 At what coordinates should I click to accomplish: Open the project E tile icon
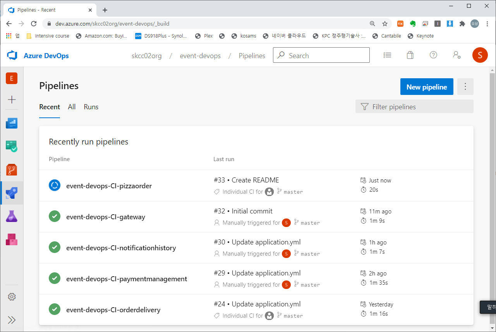click(12, 78)
